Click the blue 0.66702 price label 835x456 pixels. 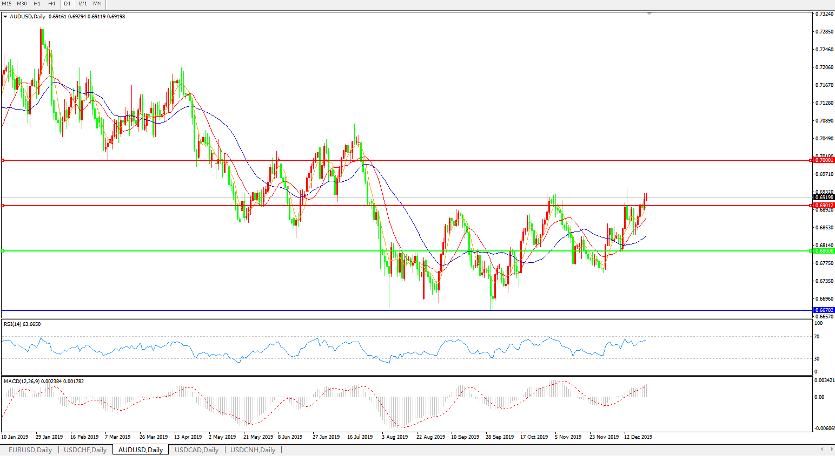coord(824,310)
